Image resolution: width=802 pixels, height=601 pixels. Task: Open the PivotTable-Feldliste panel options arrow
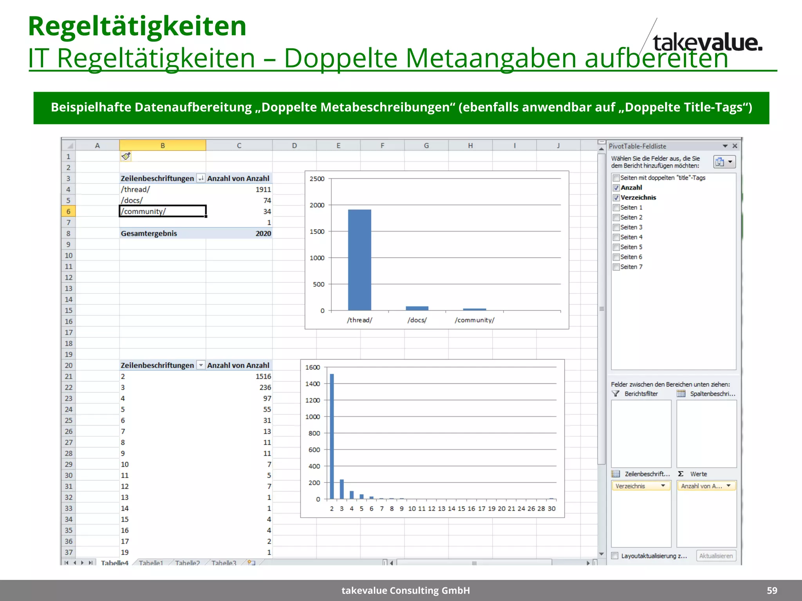(x=725, y=146)
